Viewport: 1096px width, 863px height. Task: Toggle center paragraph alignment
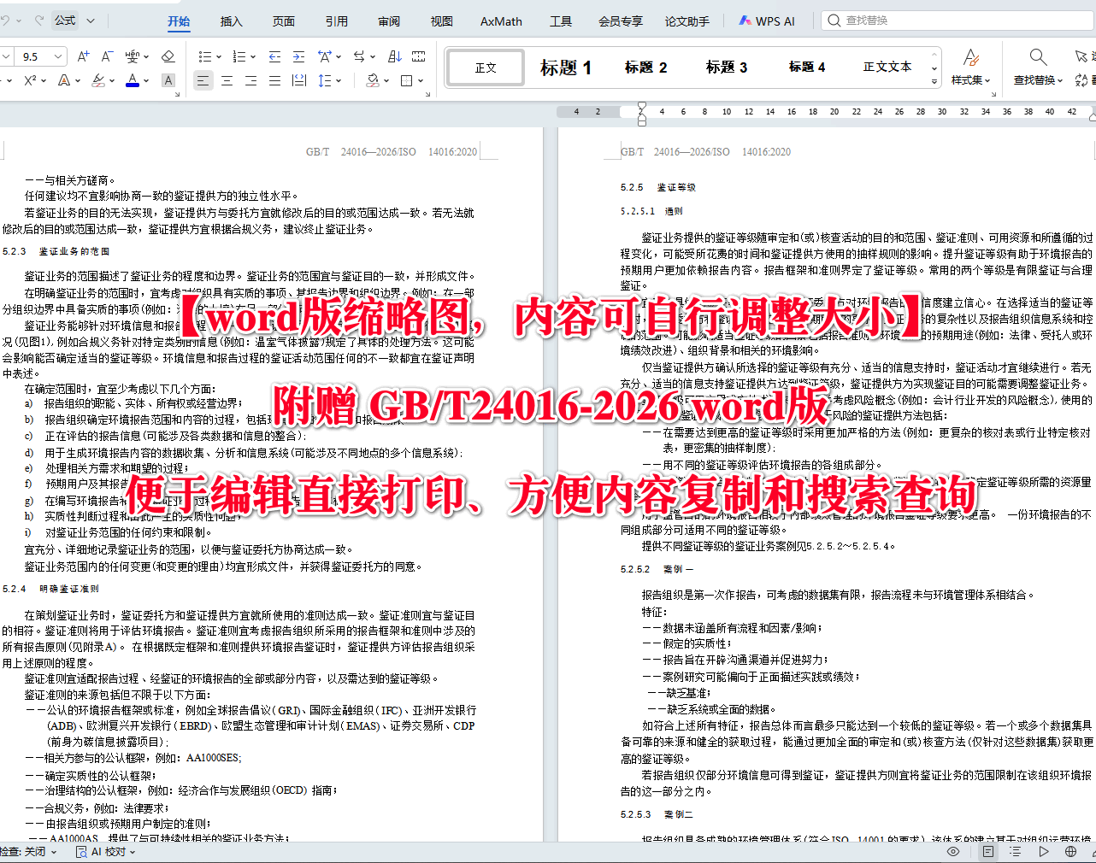[x=227, y=80]
